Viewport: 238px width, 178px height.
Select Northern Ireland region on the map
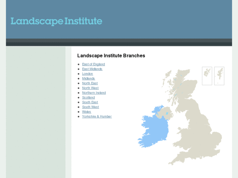tap(165, 113)
